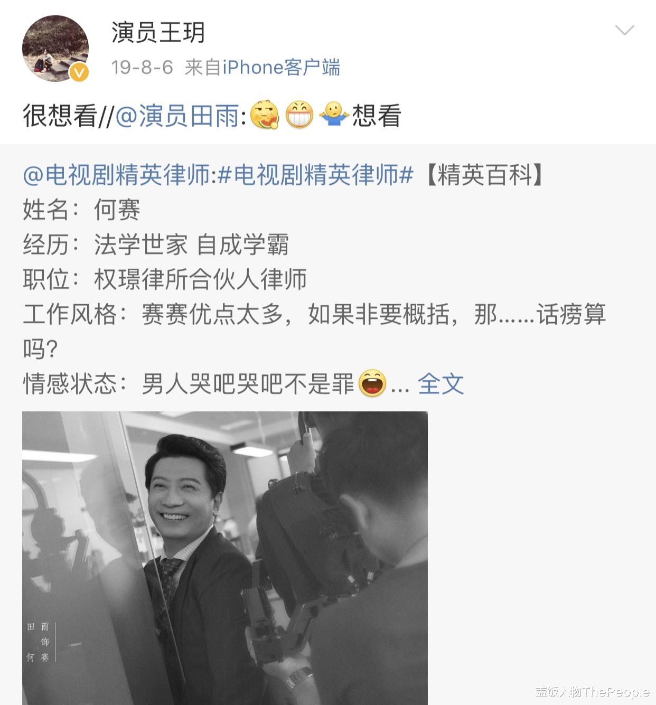656x705 pixels.
Task: Open 演员王玥 profile avatar
Action: [55, 49]
